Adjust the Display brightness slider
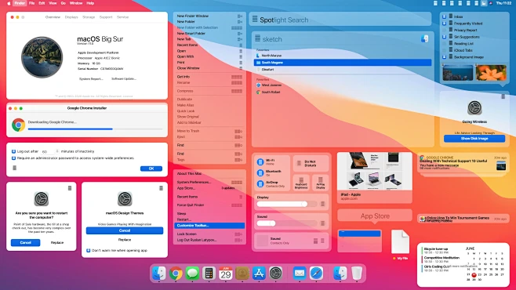Viewport: 516px width, 290px height. 287,205
